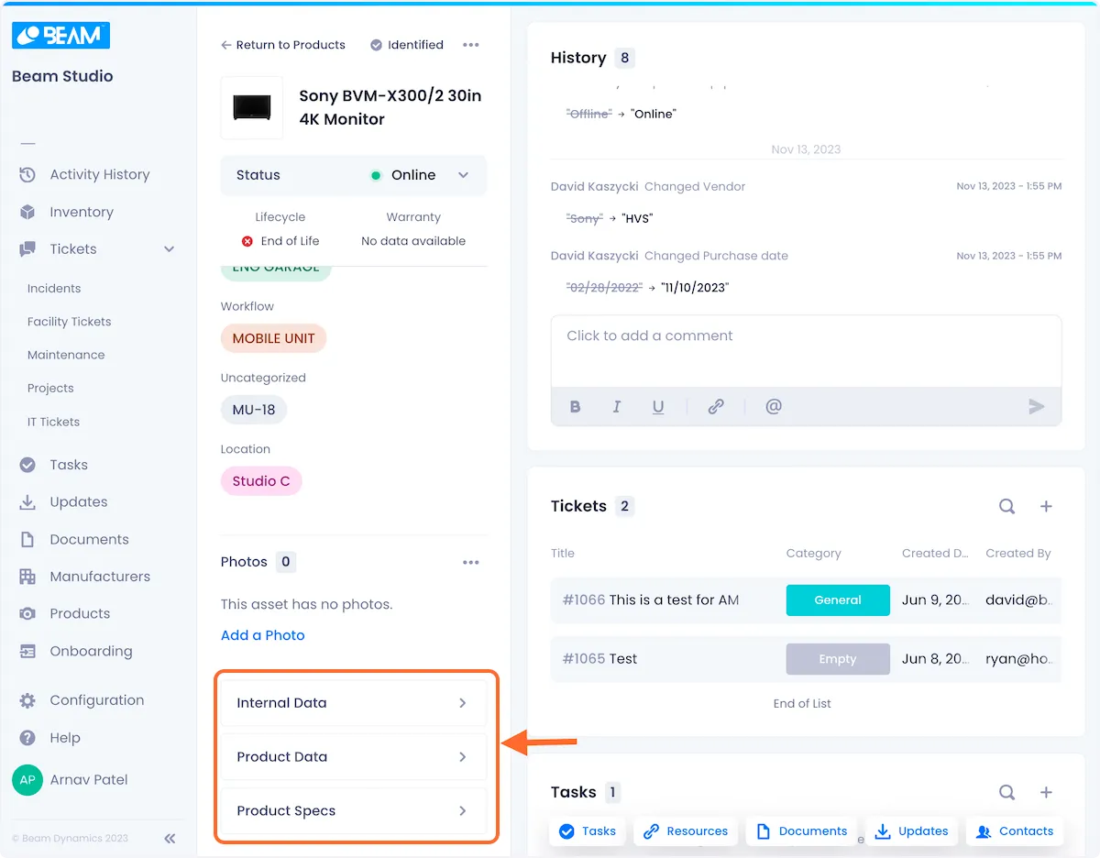Image resolution: width=1100 pixels, height=858 pixels.
Task: Click Add a Photo link
Action: click(x=263, y=635)
